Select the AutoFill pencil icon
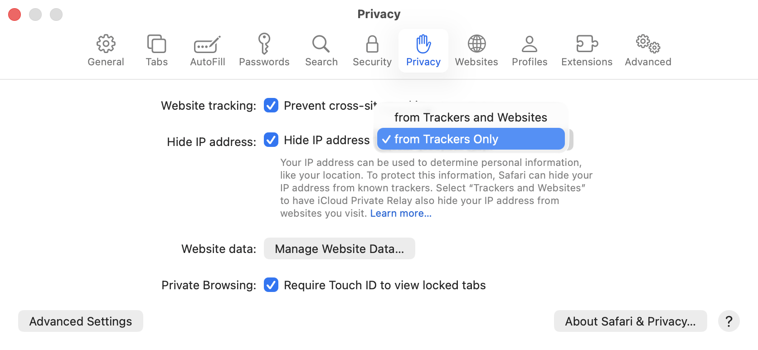Viewport: 758px width, 350px height. [207, 44]
